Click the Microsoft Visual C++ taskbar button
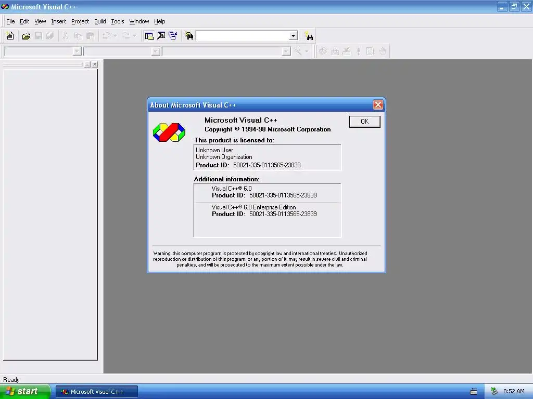Viewport: 533px width, 399px height. click(x=96, y=392)
